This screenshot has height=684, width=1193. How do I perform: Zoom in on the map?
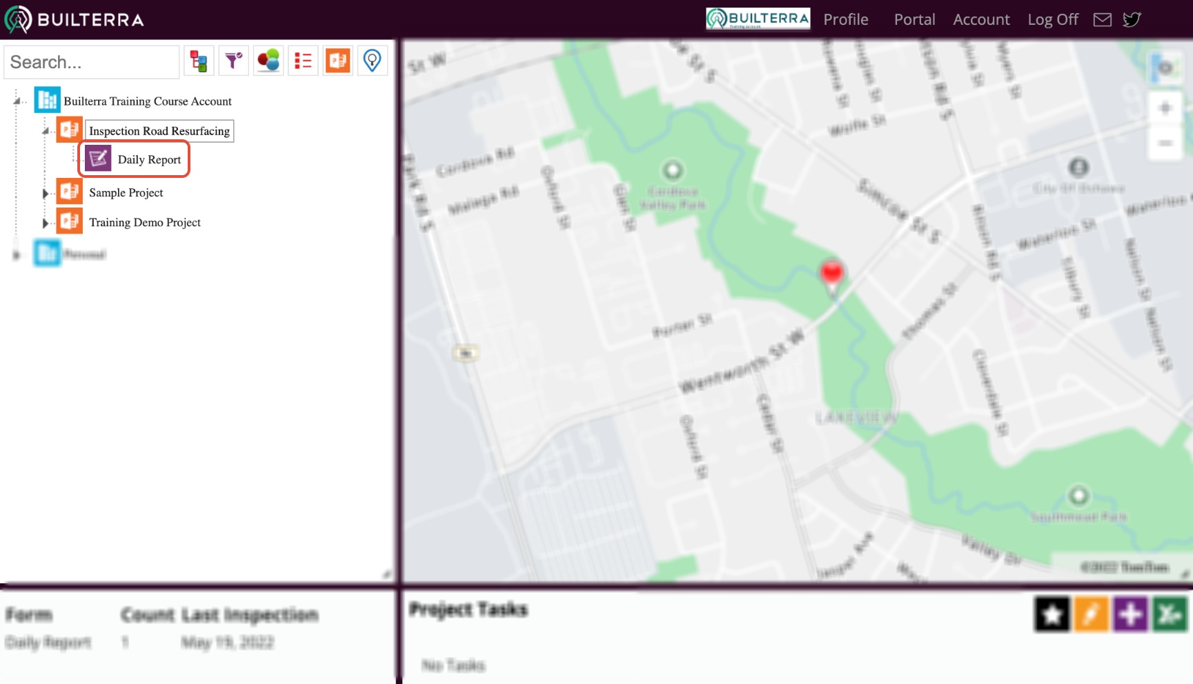tap(1165, 108)
